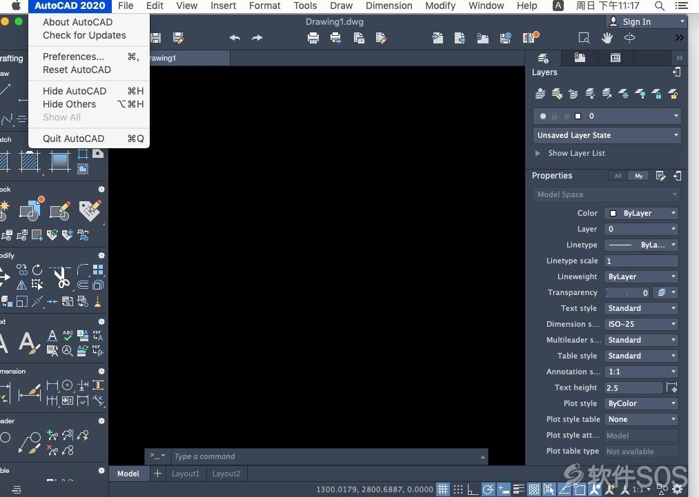
Task: Click the layer 0 white color swatch
Action: click(578, 116)
